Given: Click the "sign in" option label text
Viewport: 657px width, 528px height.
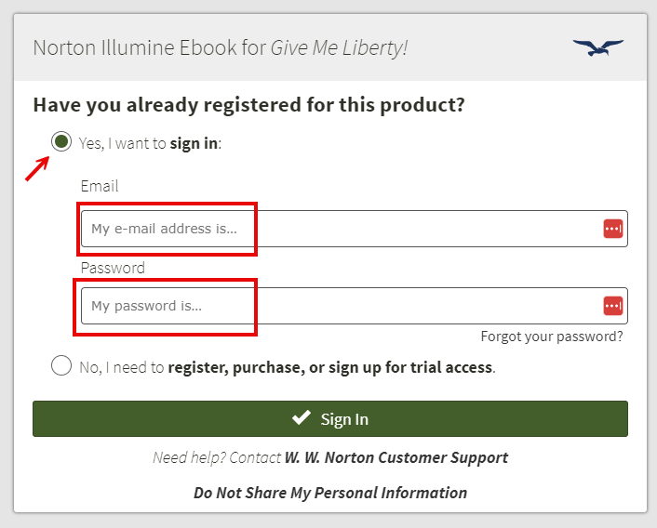Looking at the screenshot, I should [194, 143].
